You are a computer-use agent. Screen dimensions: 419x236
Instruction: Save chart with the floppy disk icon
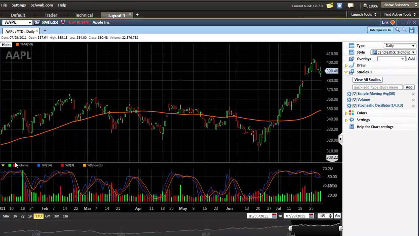412,30
